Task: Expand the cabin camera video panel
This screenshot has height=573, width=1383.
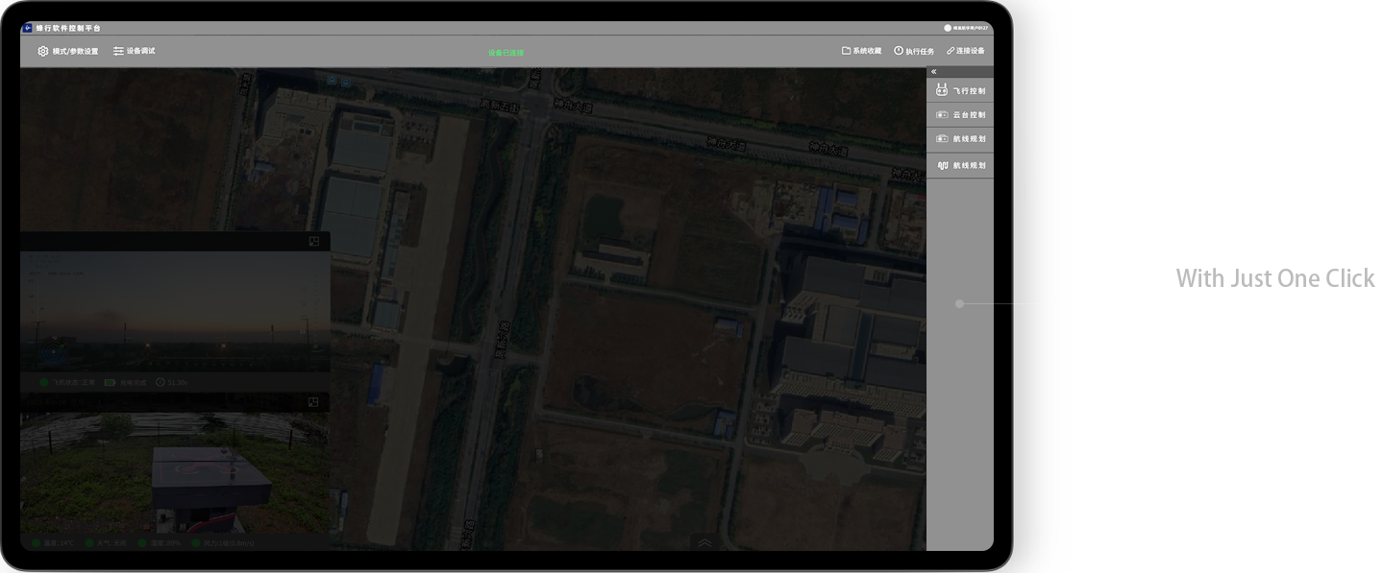Action: (314, 403)
